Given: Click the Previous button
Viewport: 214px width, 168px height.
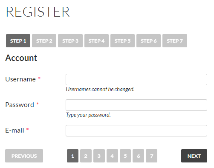Looking at the screenshot, I should [24, 156].
